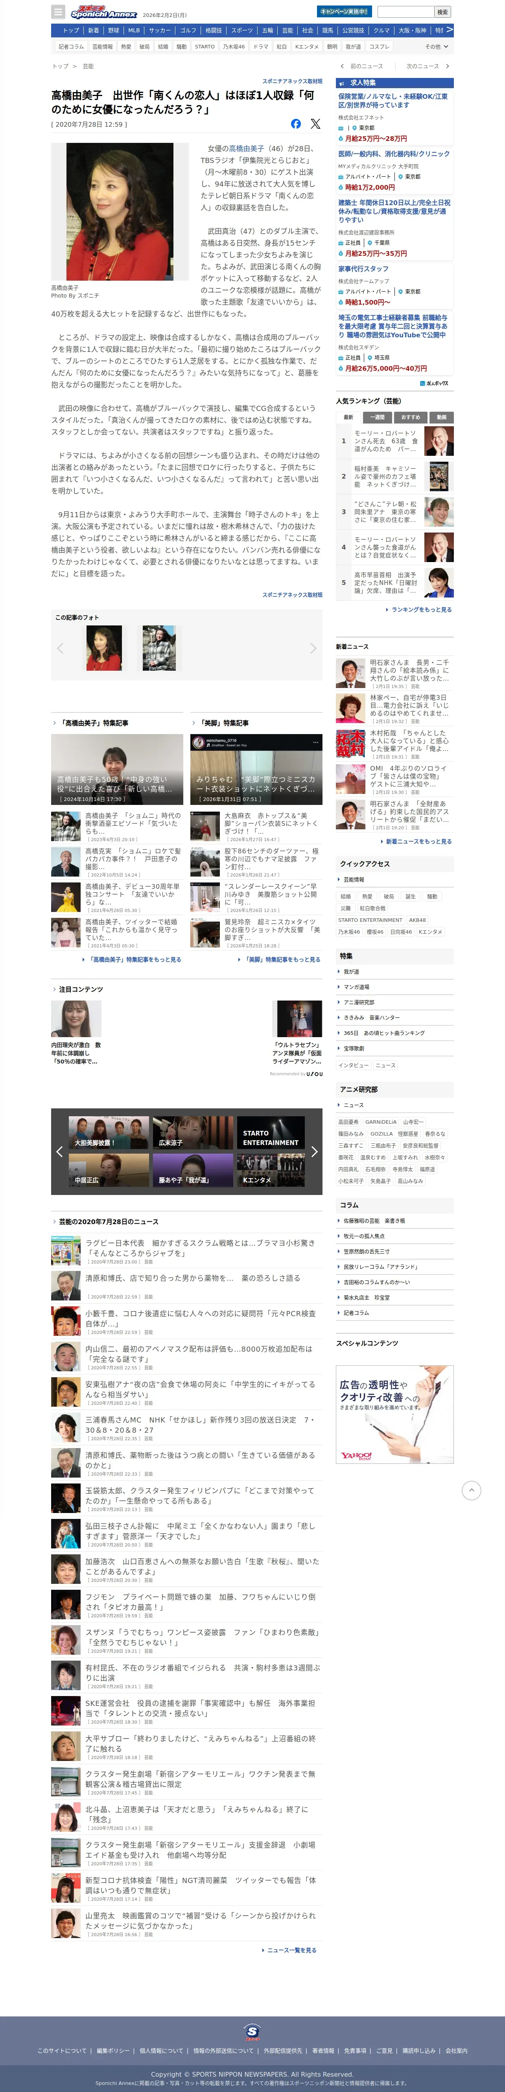Click the 紅白歌合戦 tag
This screenshot has width=505, height=2092.
[373, 908]
